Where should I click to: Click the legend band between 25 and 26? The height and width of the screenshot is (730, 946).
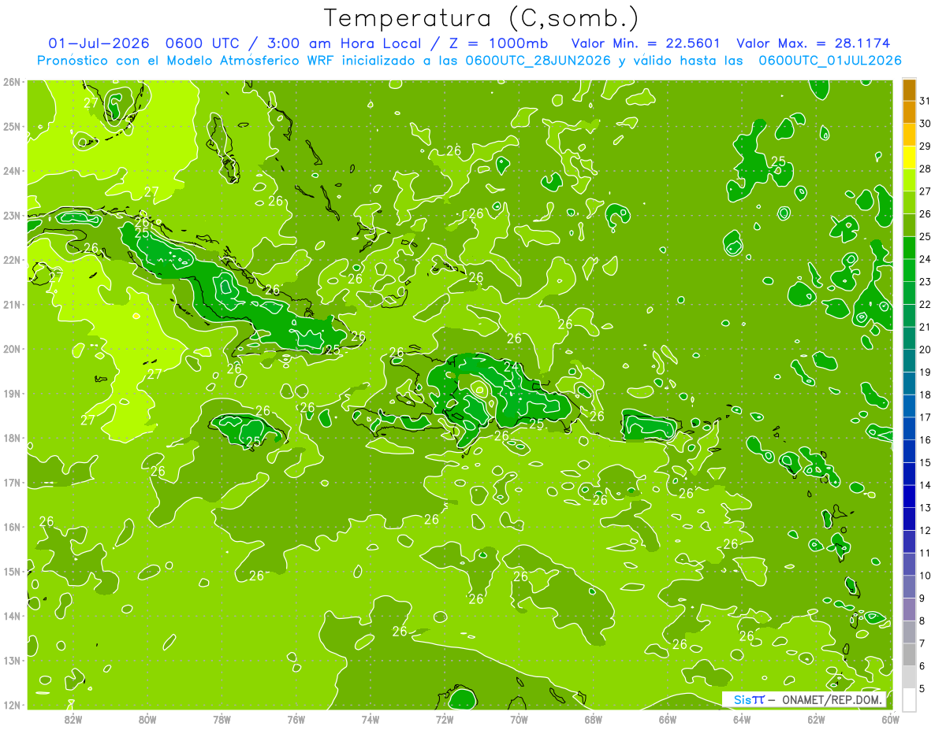click(x=909, y=225)
